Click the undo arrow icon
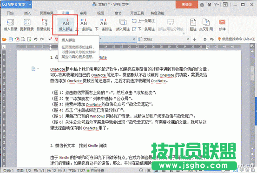The width and height of the screenshot is (257, 173). tap(36, 40)
